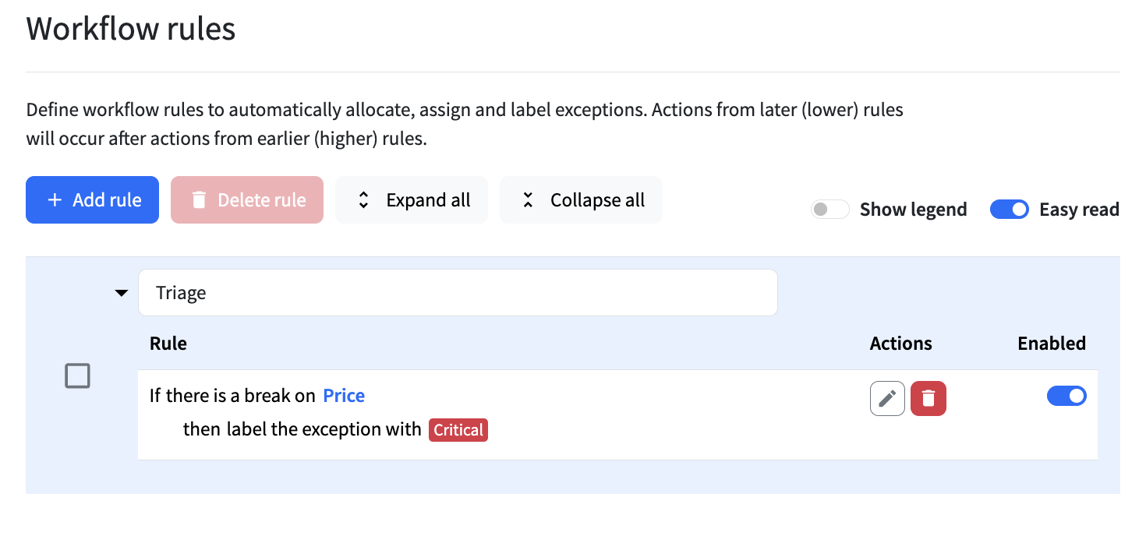Click the faded Delete rule button
Viewport: 1146px width, 536px height.
click(x=247, y=200)
